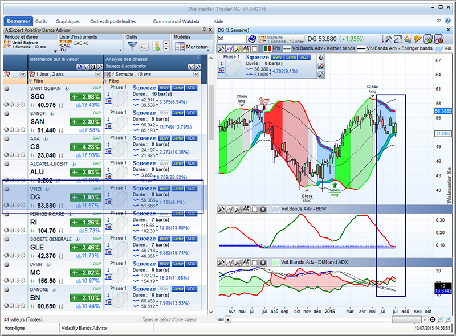The image size is (456, 336).
Task: Click the add indicator chart icon in top chart toolbar
Action: tap(397, 39)
